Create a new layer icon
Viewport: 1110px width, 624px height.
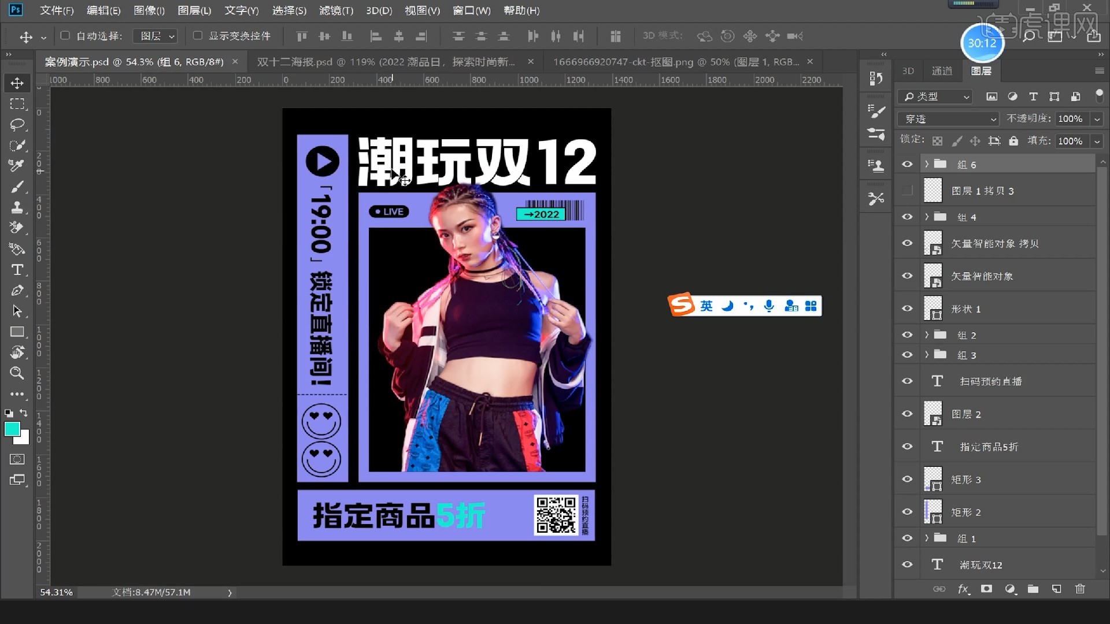(x=1056, y=589)
